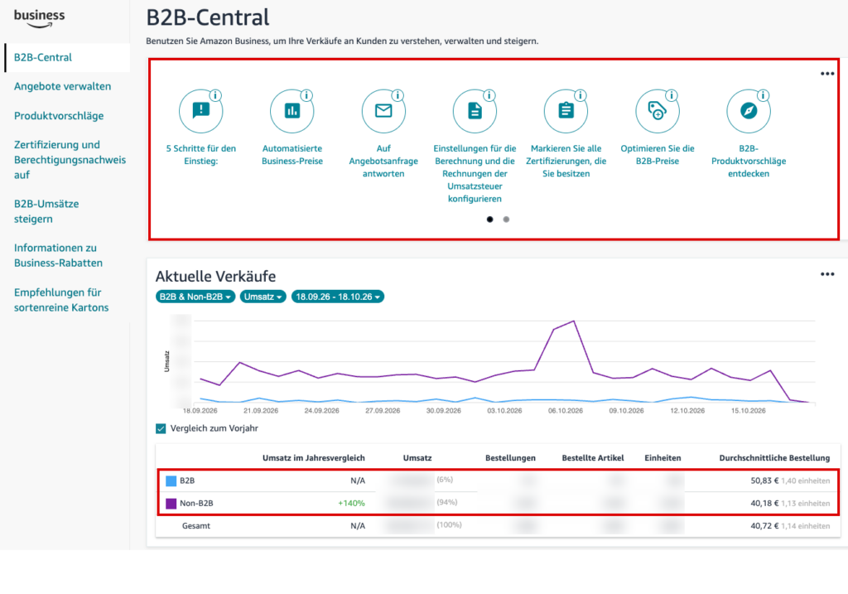
Task: Open the 'B2B & Non-B2B' filter dropdown
Action: (195, 297)
